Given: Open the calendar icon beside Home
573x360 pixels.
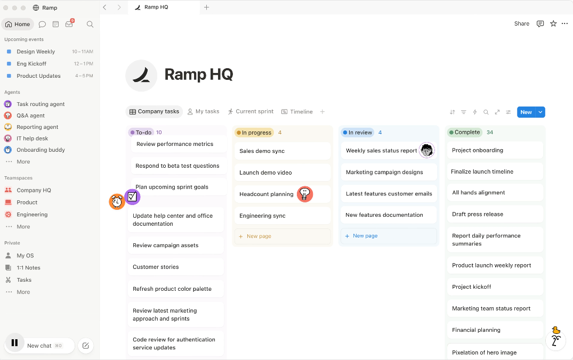Looking at the screenshot, I should (x=55, y=24).
